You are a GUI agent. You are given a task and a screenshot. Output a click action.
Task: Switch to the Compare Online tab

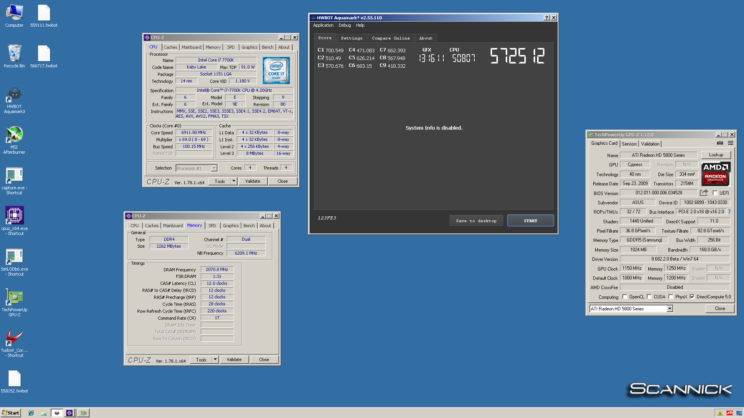click(391, 38)
